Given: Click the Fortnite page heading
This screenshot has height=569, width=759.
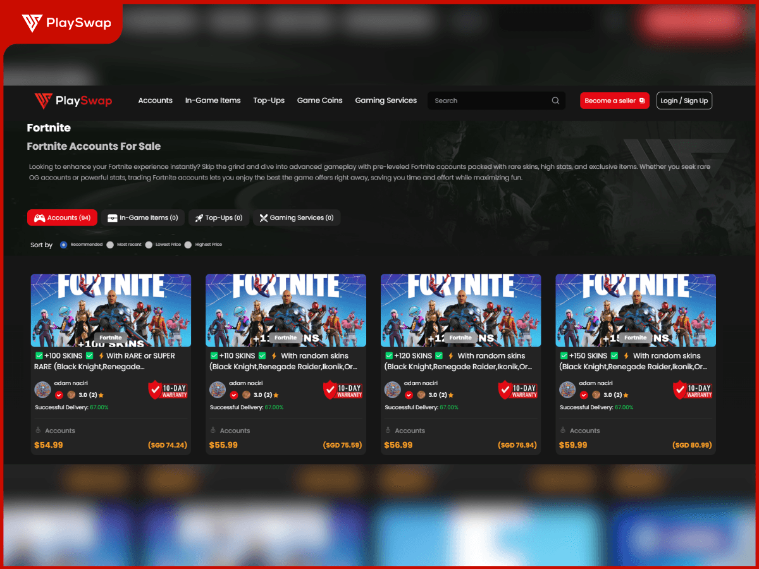Looking at the screenshot, I should 49,128.
